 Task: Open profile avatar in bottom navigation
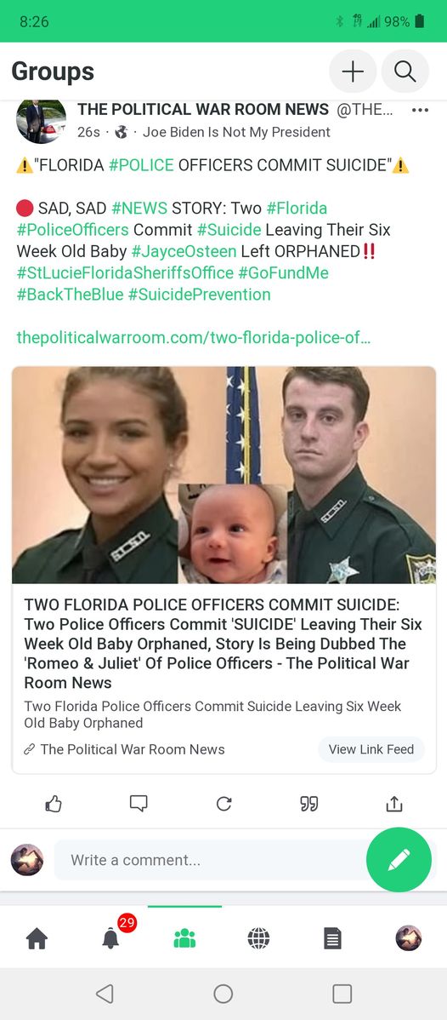(x=408, y=938)
